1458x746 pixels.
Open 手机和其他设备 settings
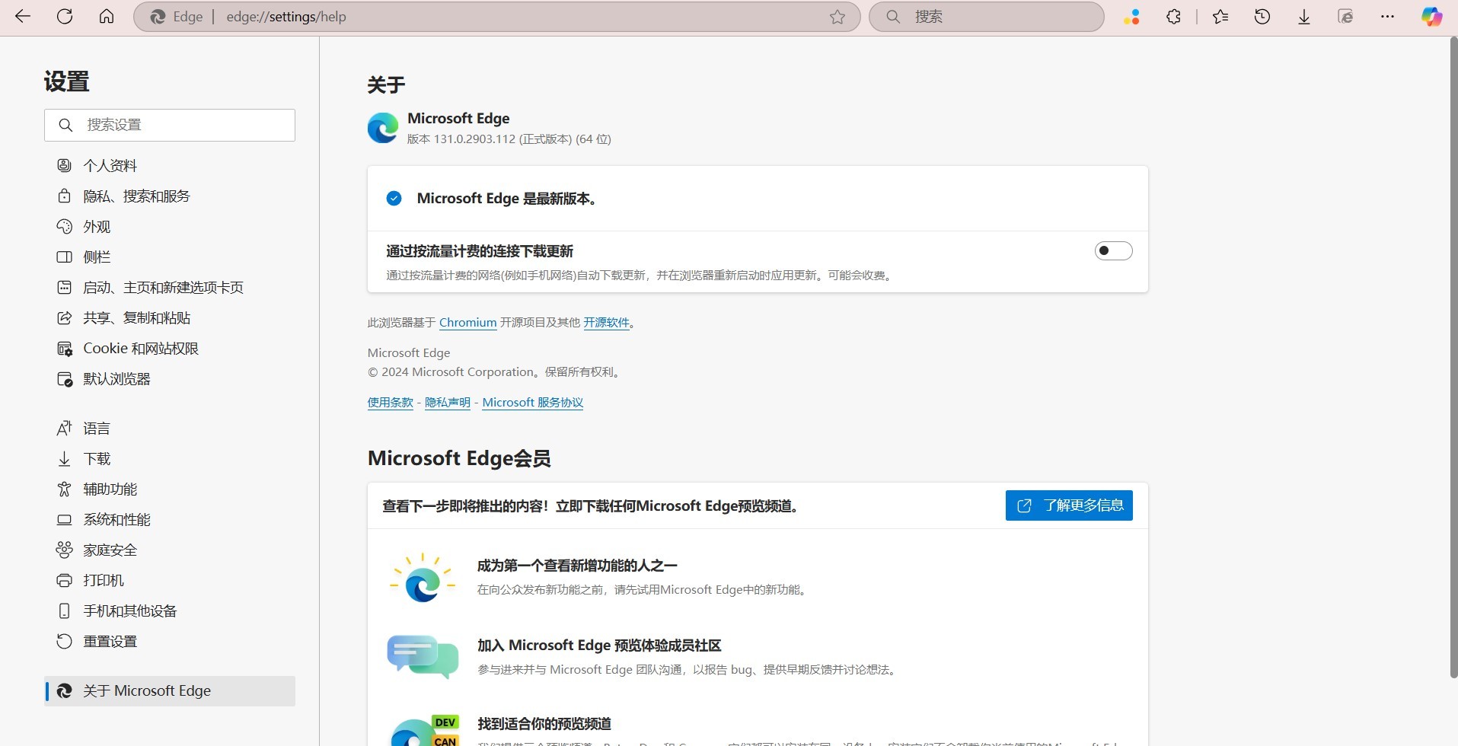pos(170,611)
